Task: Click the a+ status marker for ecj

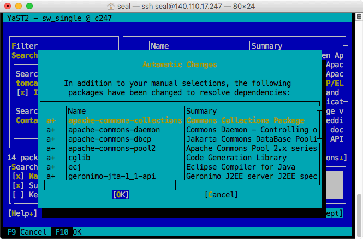Action: [51, 167]
